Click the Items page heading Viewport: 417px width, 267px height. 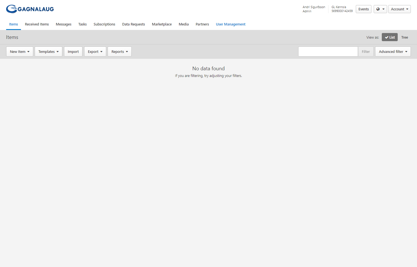(12, 37)
